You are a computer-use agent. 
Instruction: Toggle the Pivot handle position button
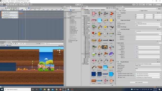point(22,5)
